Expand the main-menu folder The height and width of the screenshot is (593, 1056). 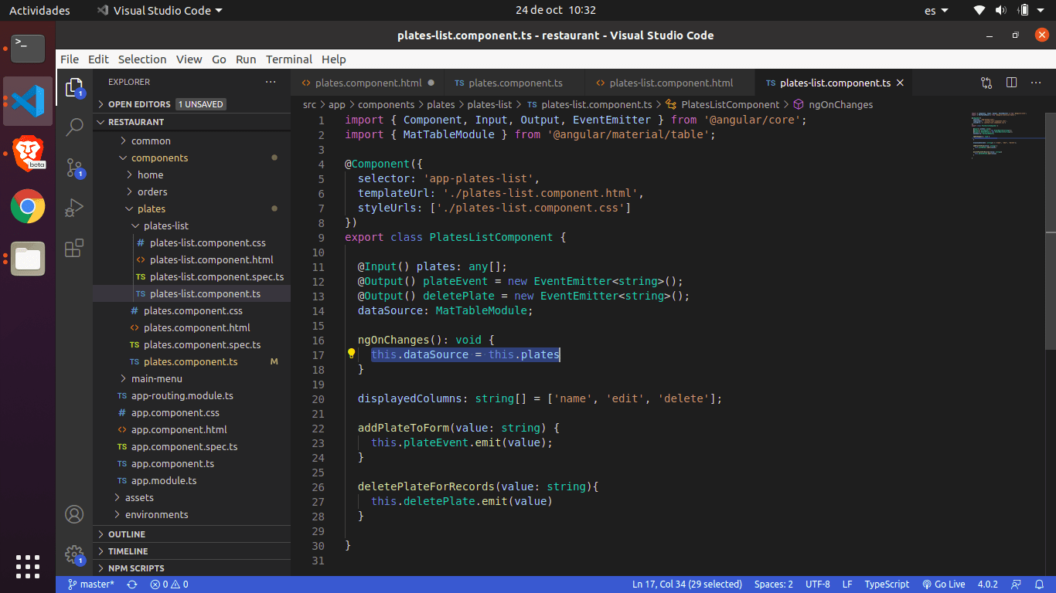(x=156, y=378)
